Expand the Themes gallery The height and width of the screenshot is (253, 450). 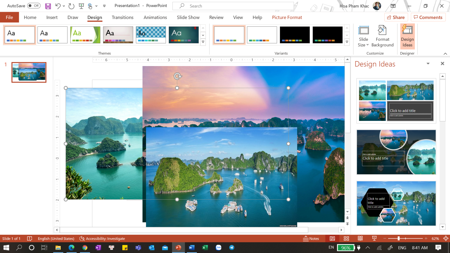(203, 42)
